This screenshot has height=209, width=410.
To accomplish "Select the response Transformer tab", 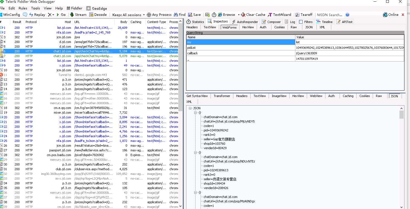I will 222,96.
